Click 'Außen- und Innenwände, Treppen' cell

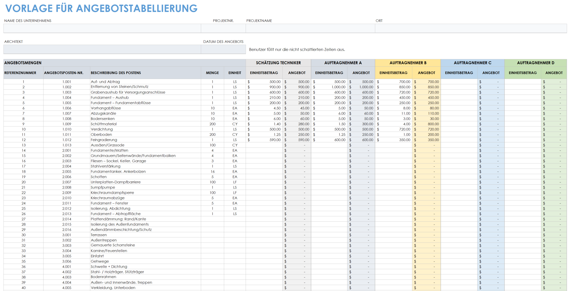[x=145, y=283]
